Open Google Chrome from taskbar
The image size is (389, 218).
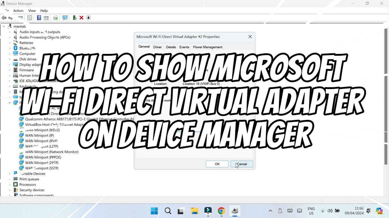click(221, 211)
